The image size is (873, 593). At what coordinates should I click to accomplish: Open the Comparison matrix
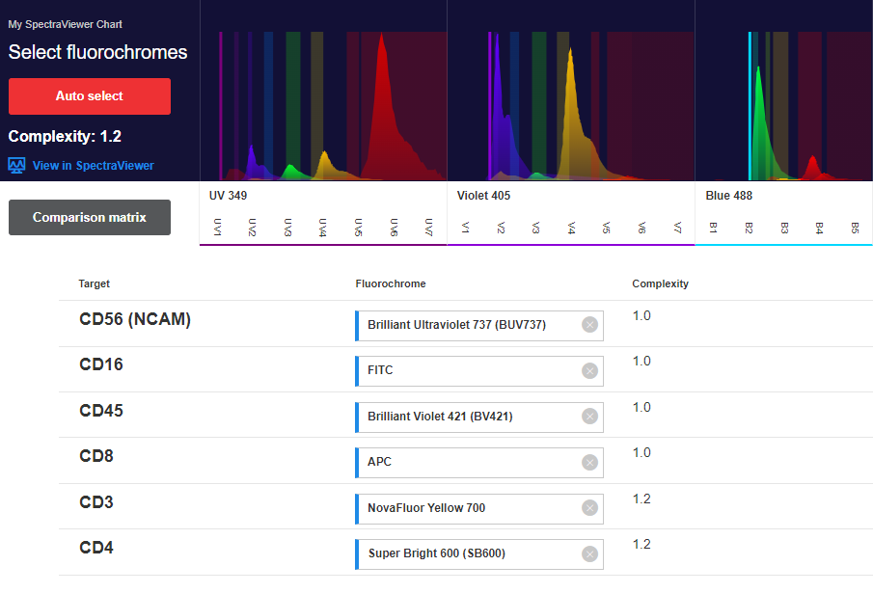click(x=90, y=218)
